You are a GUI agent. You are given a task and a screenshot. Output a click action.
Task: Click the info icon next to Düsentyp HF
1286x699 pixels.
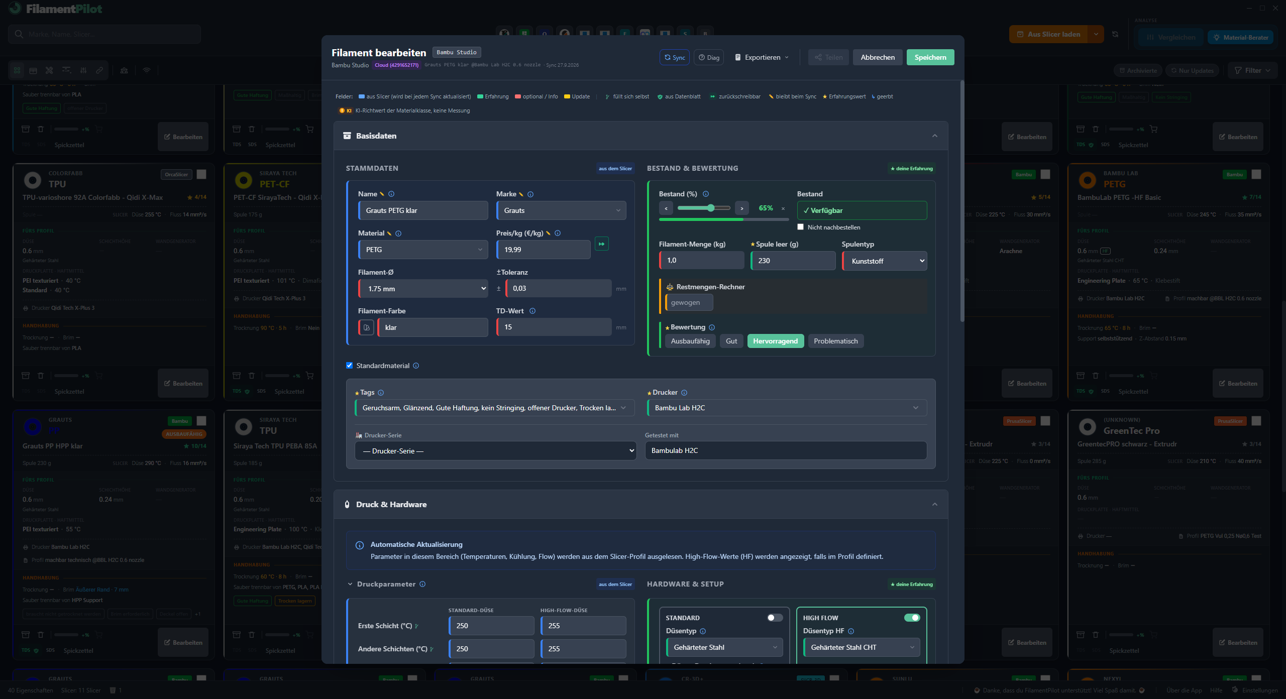click(851, 631)
